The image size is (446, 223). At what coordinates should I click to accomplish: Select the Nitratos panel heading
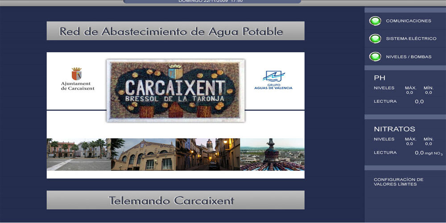394,129
